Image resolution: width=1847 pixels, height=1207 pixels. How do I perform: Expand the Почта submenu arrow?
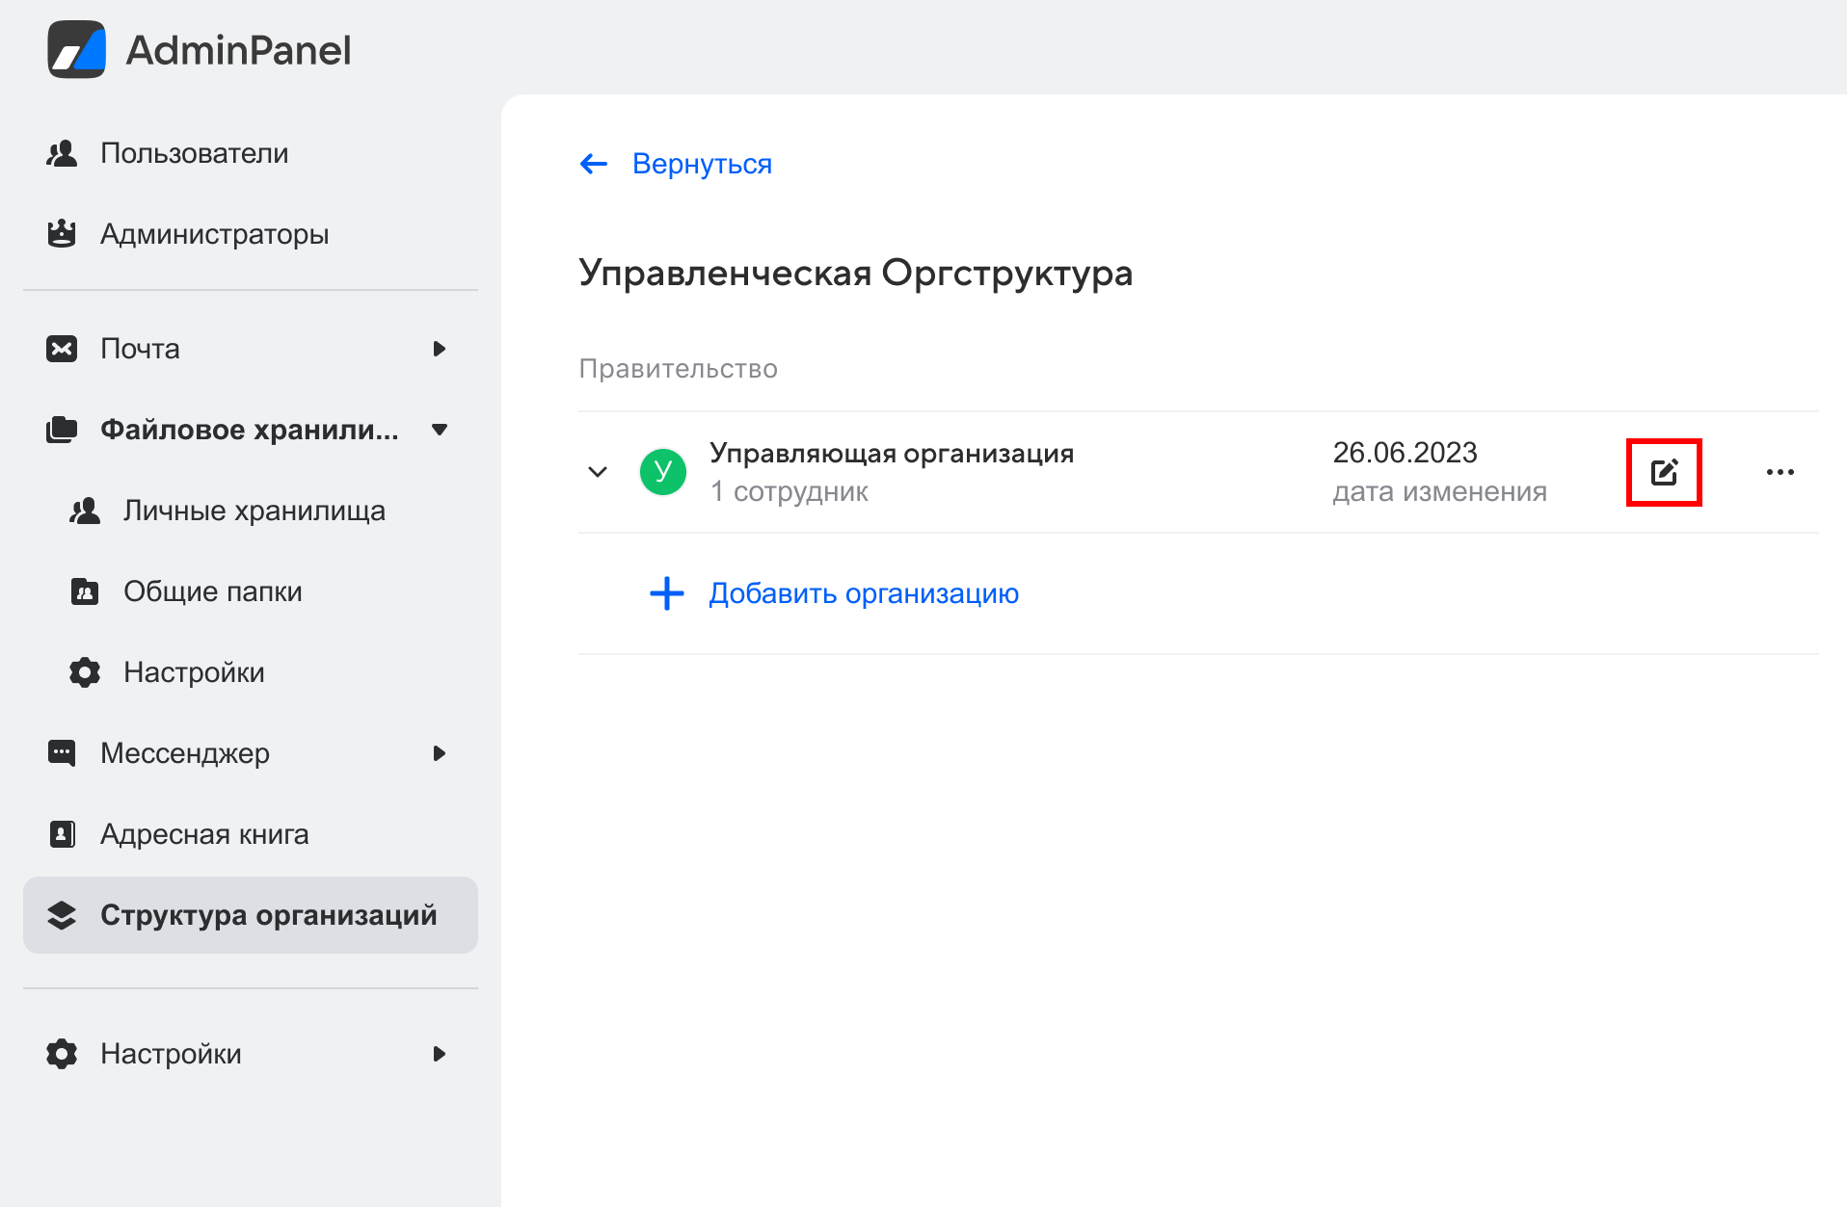point(440,349)
